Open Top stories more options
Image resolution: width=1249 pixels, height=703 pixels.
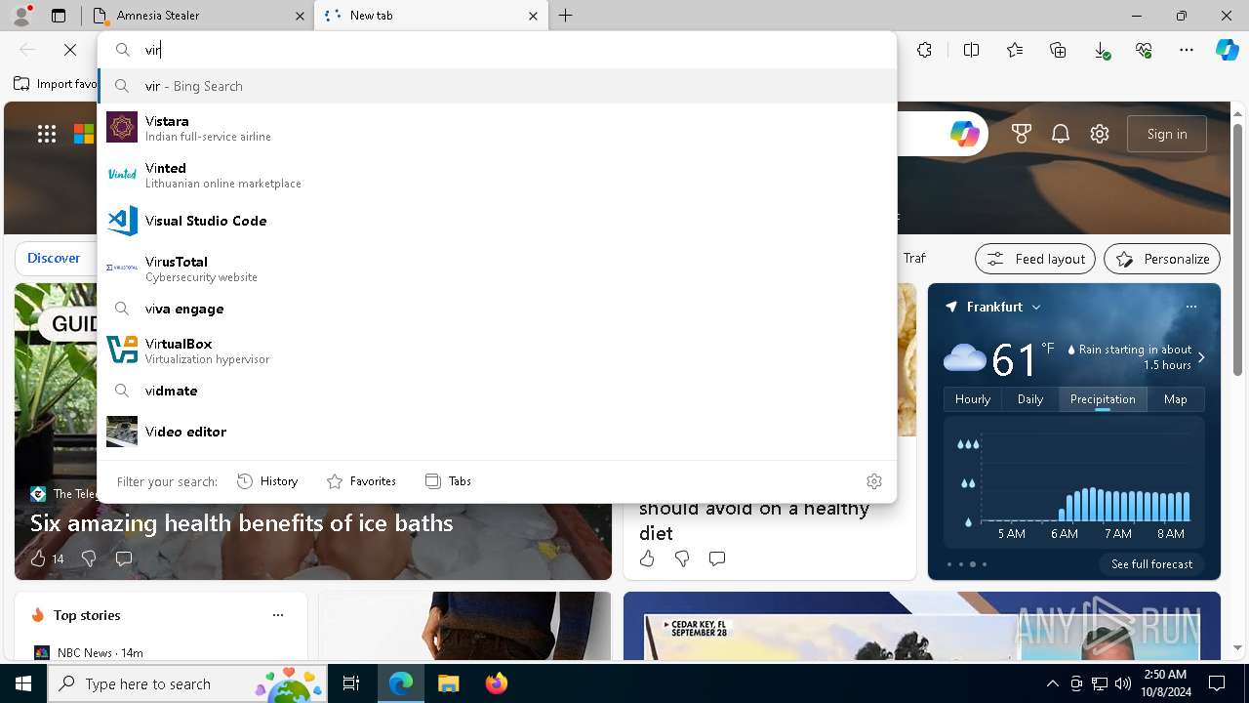[x=278, y=615]
